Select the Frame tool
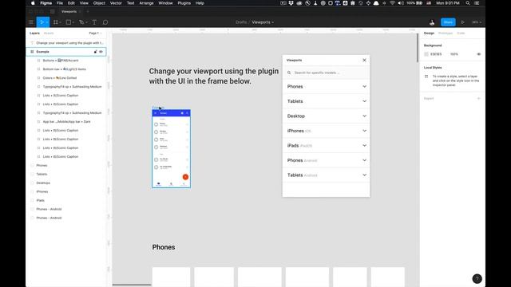The width and height of the screenshot is (511, 287). tap(56, 22)
